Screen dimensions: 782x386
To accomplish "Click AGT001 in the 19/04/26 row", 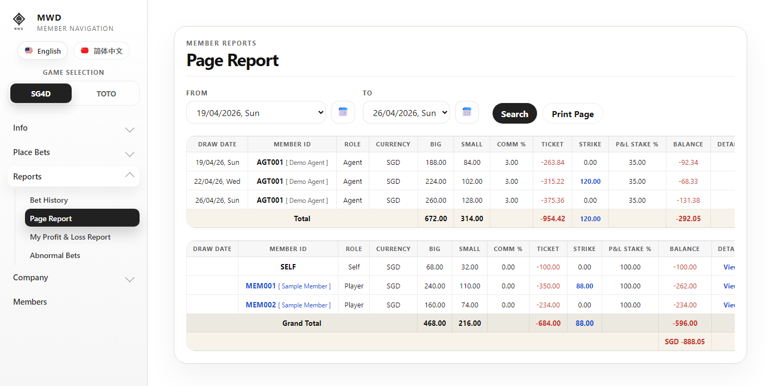I will point(270,162).
